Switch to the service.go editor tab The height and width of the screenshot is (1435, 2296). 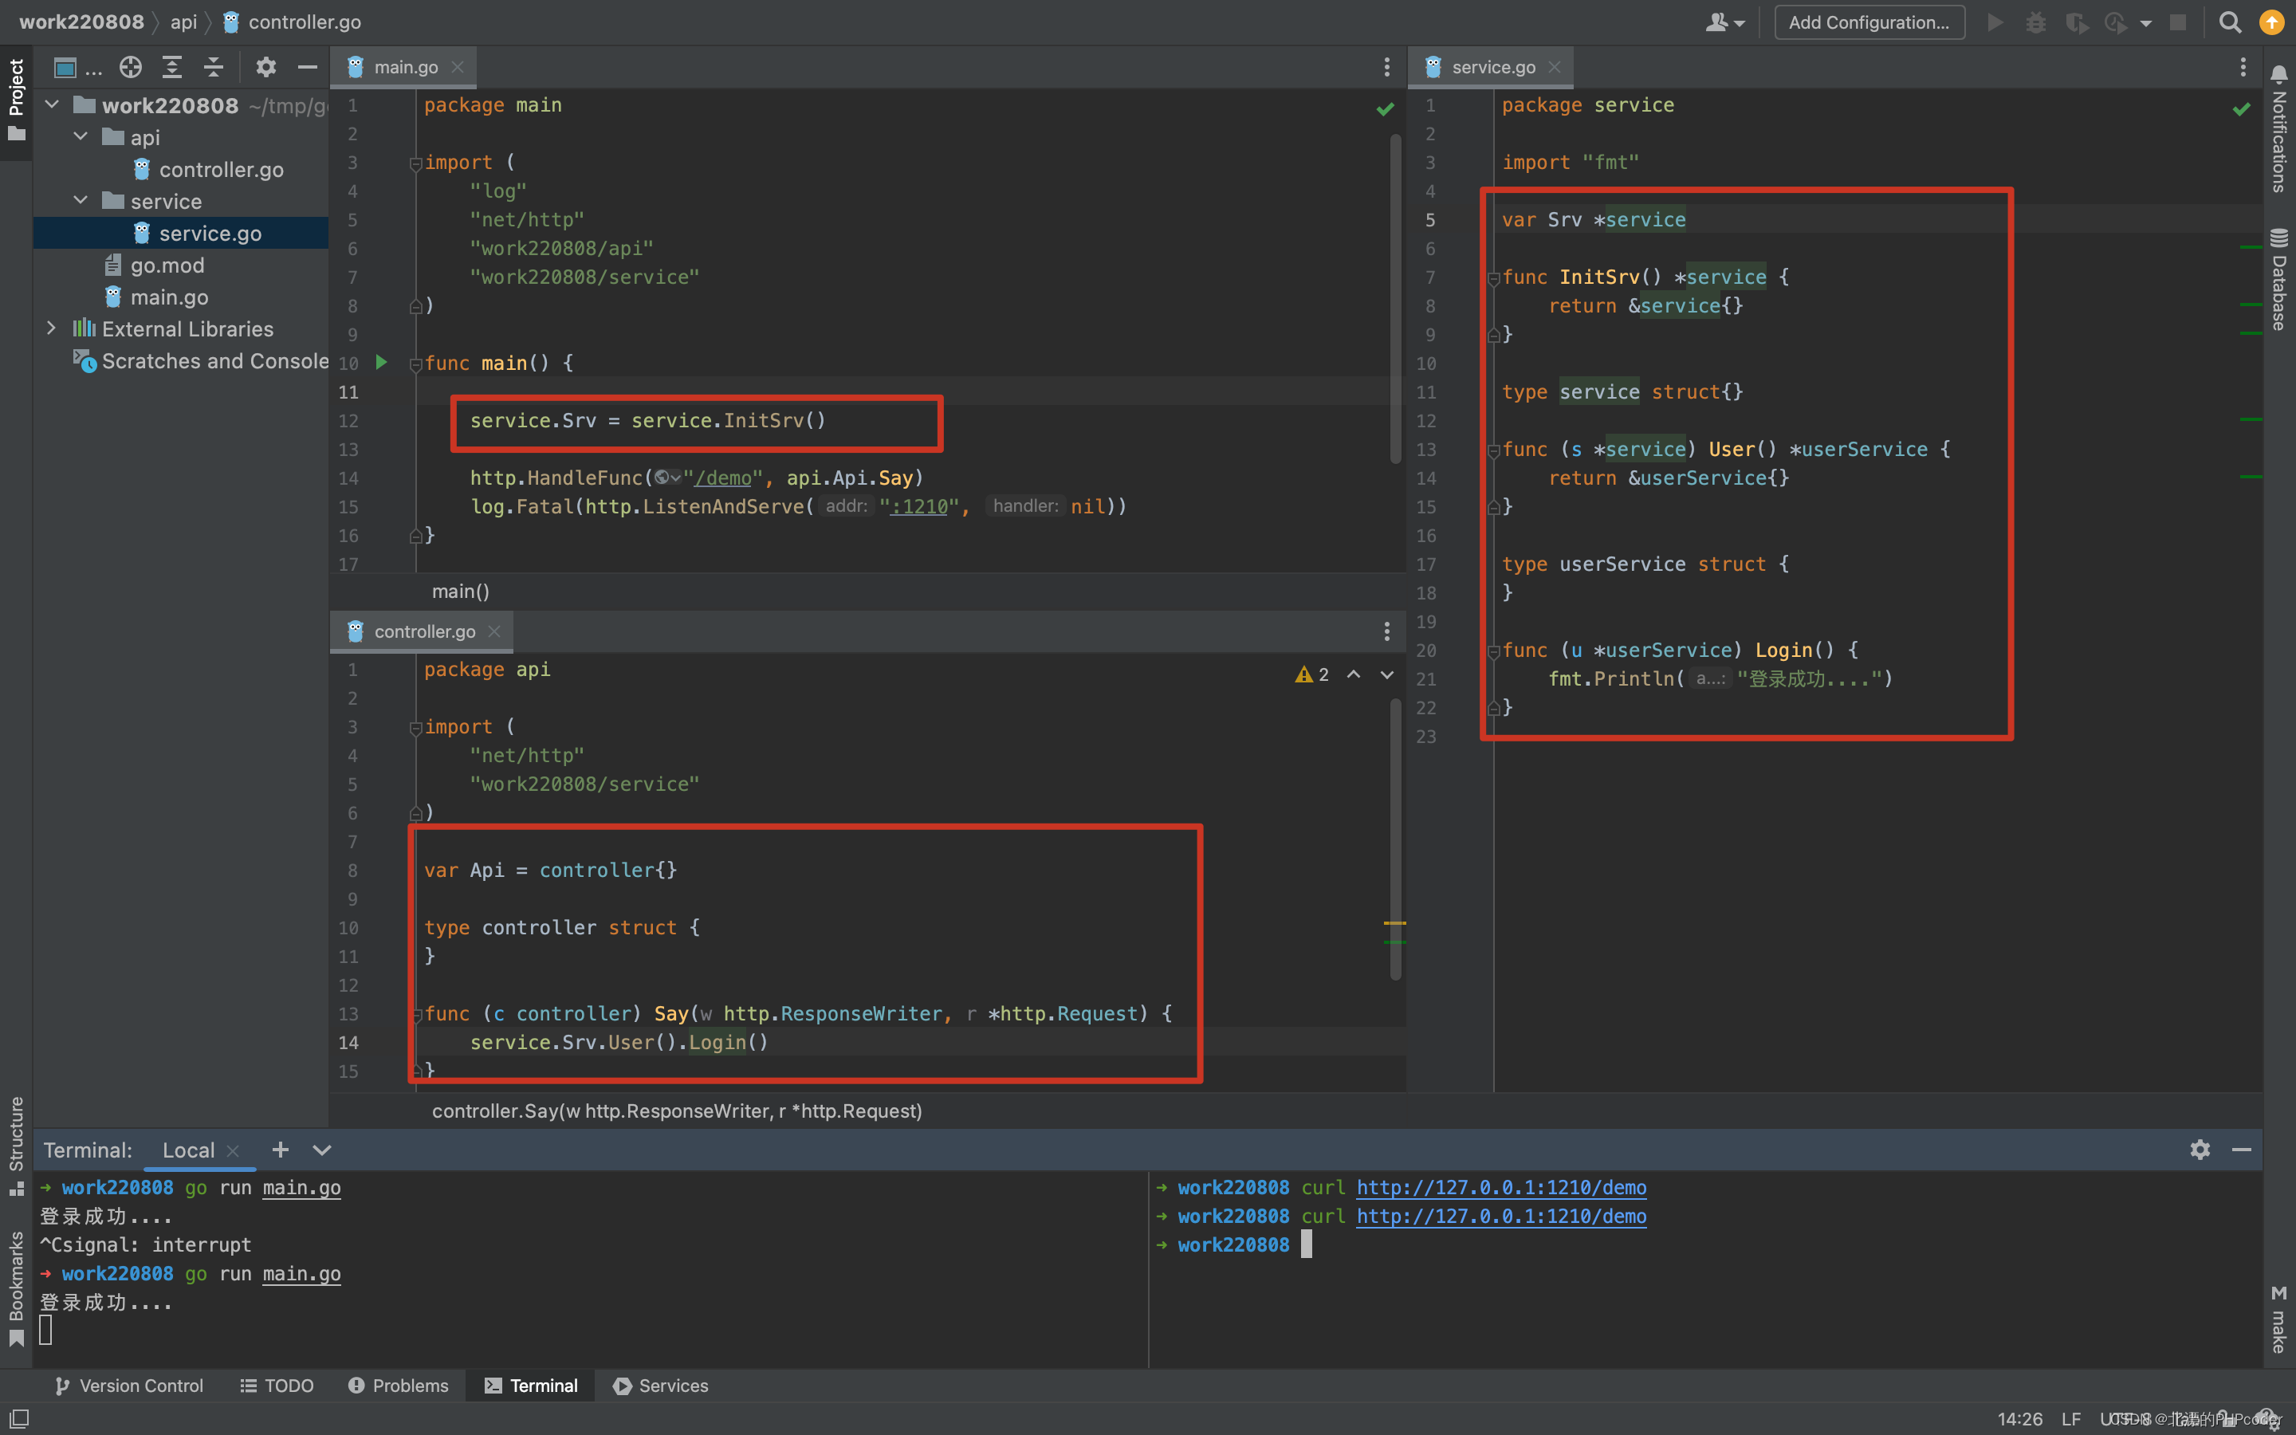coord(1492,66)
